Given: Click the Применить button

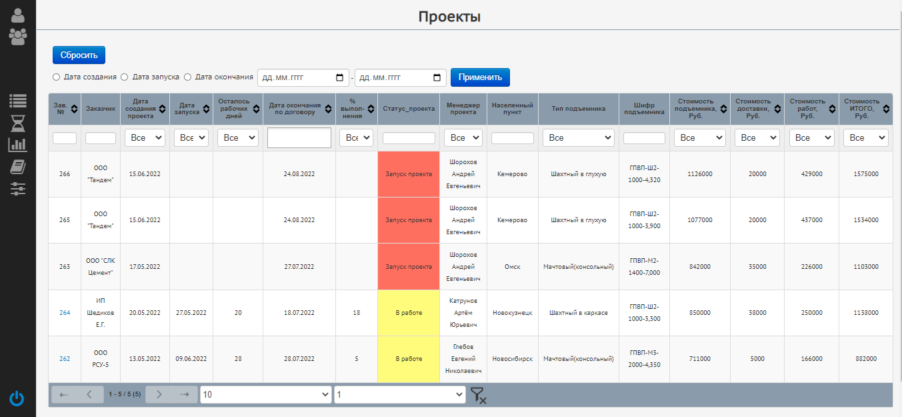Looking at the screenshot, I should [x=480, y=77].
